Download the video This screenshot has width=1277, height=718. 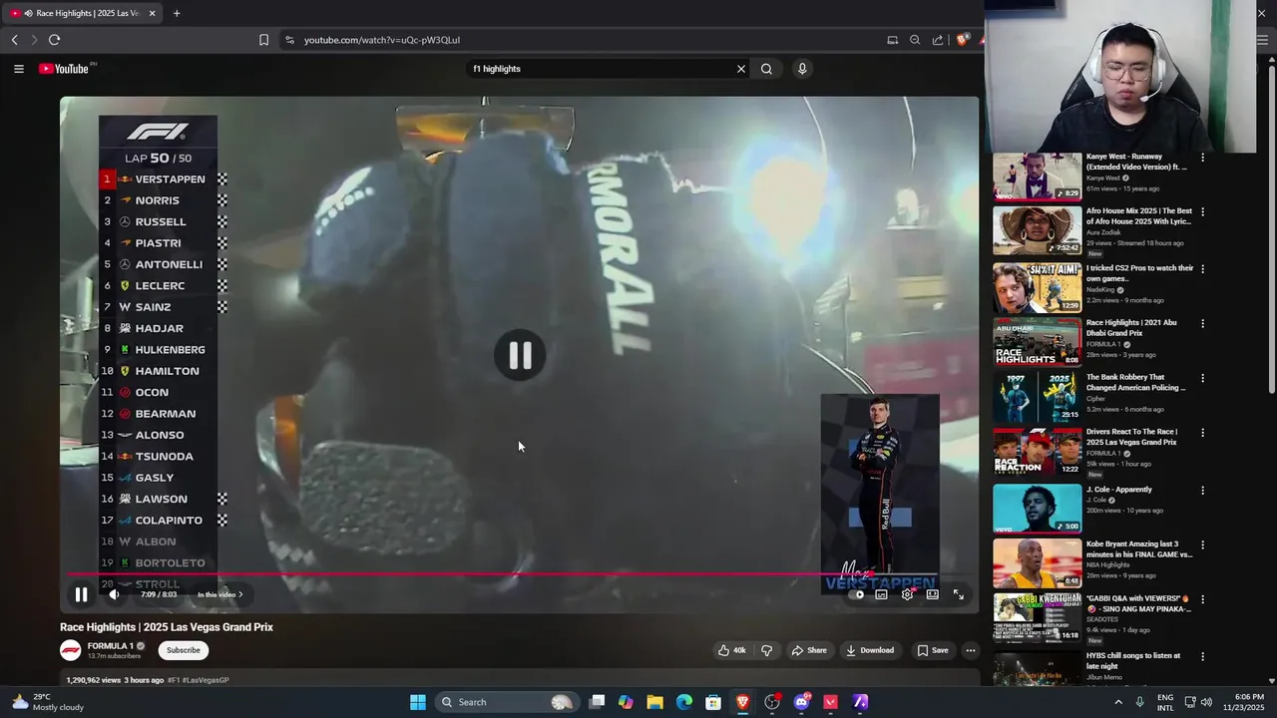[870, 650]
